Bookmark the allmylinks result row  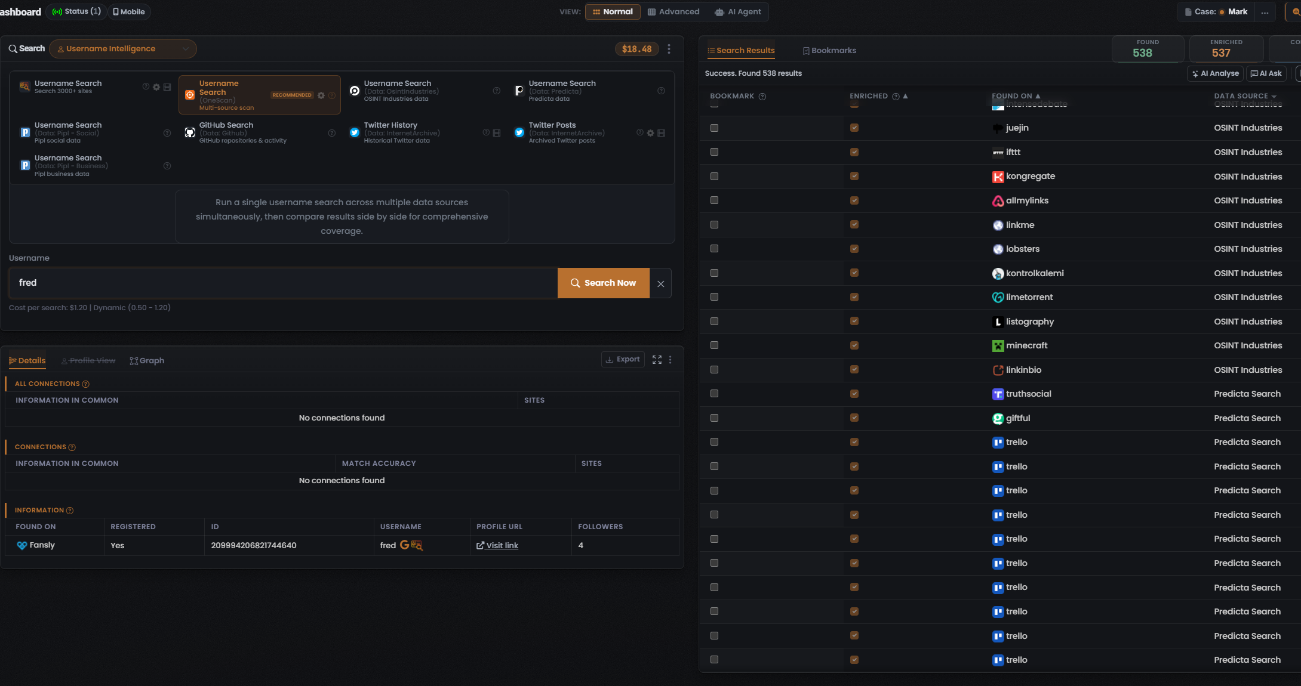[x=714, y=200]
